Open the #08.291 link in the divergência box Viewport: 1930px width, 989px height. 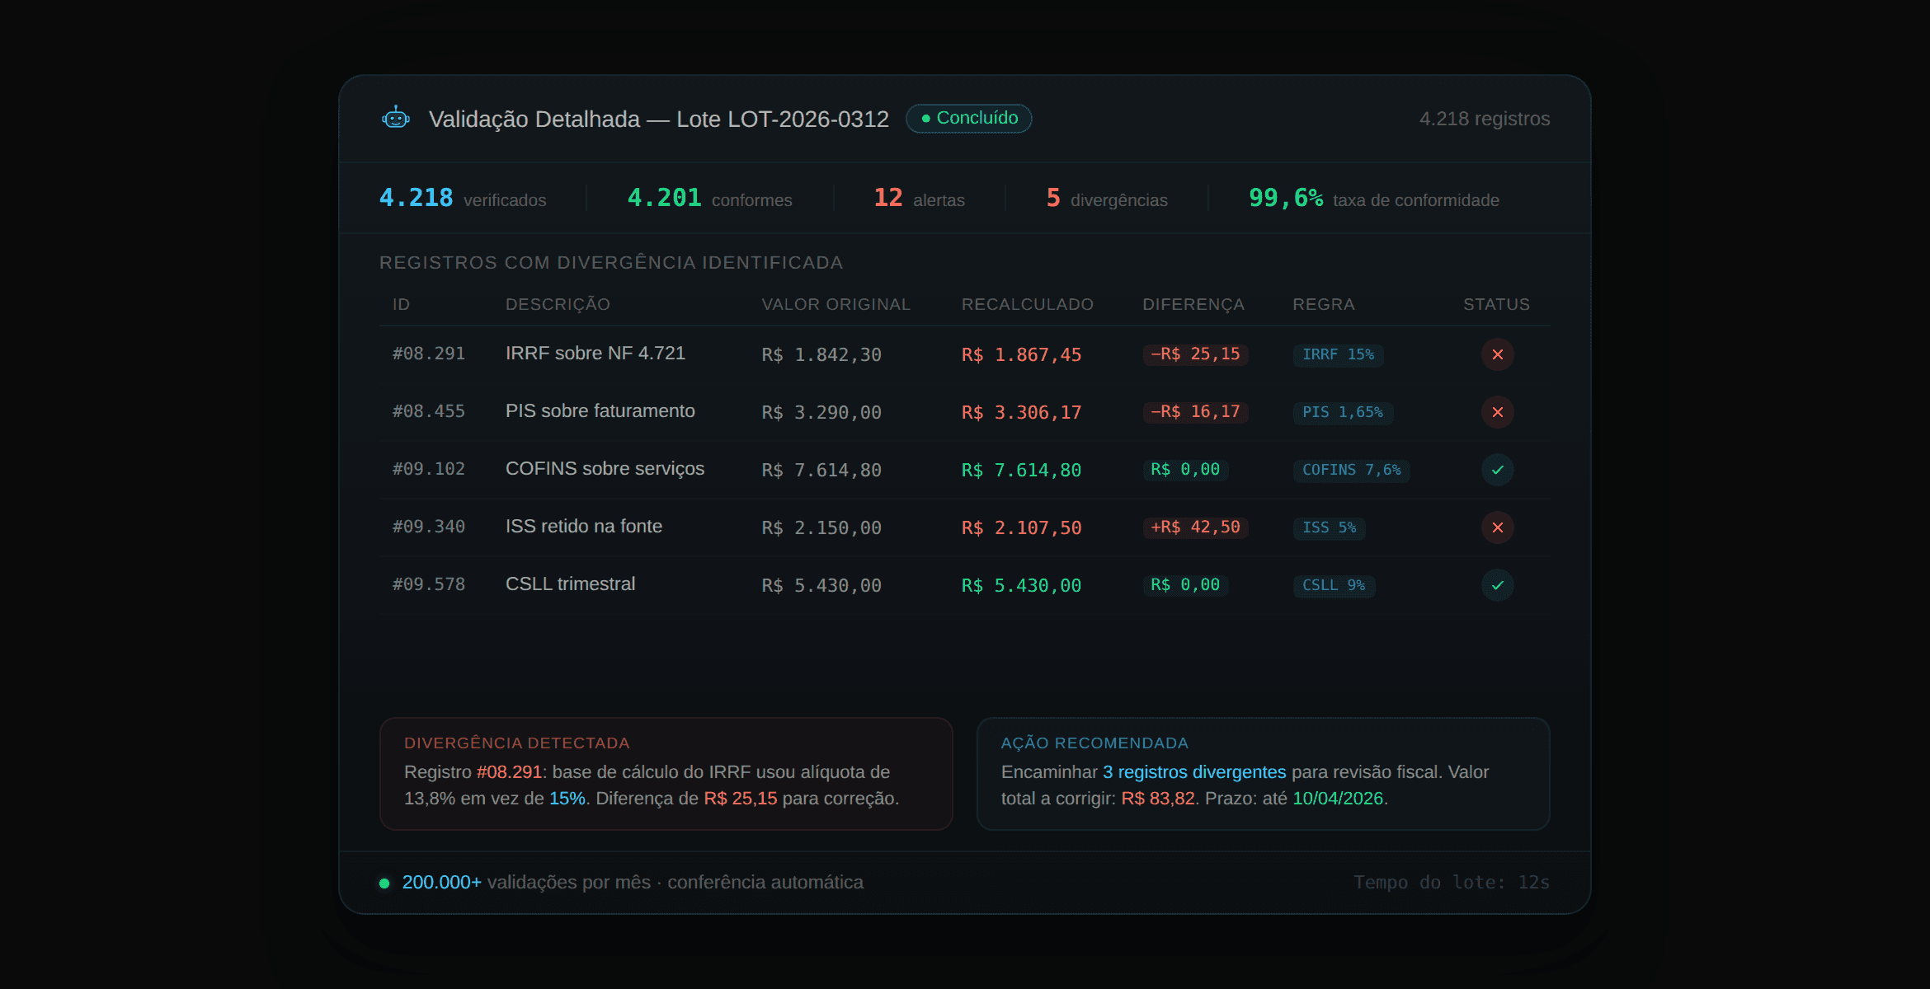click(x=509, y=772)
